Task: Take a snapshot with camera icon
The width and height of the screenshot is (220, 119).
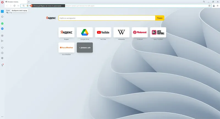Action: [209, 6]
